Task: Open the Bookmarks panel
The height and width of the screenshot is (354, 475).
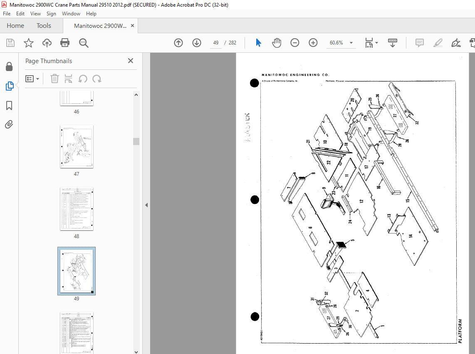Action: point(9,106)
